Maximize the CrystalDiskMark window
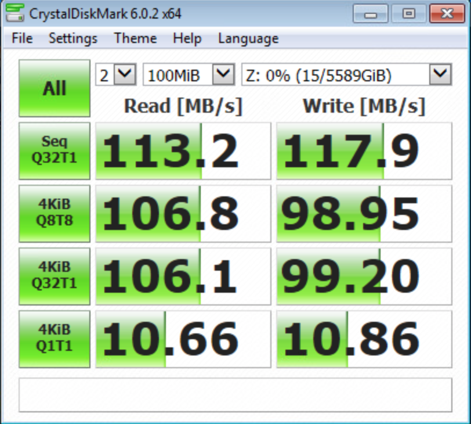Image resolution: width=471 pixels, height=424 pixels. pyautogui.click(x=408, y=13)
